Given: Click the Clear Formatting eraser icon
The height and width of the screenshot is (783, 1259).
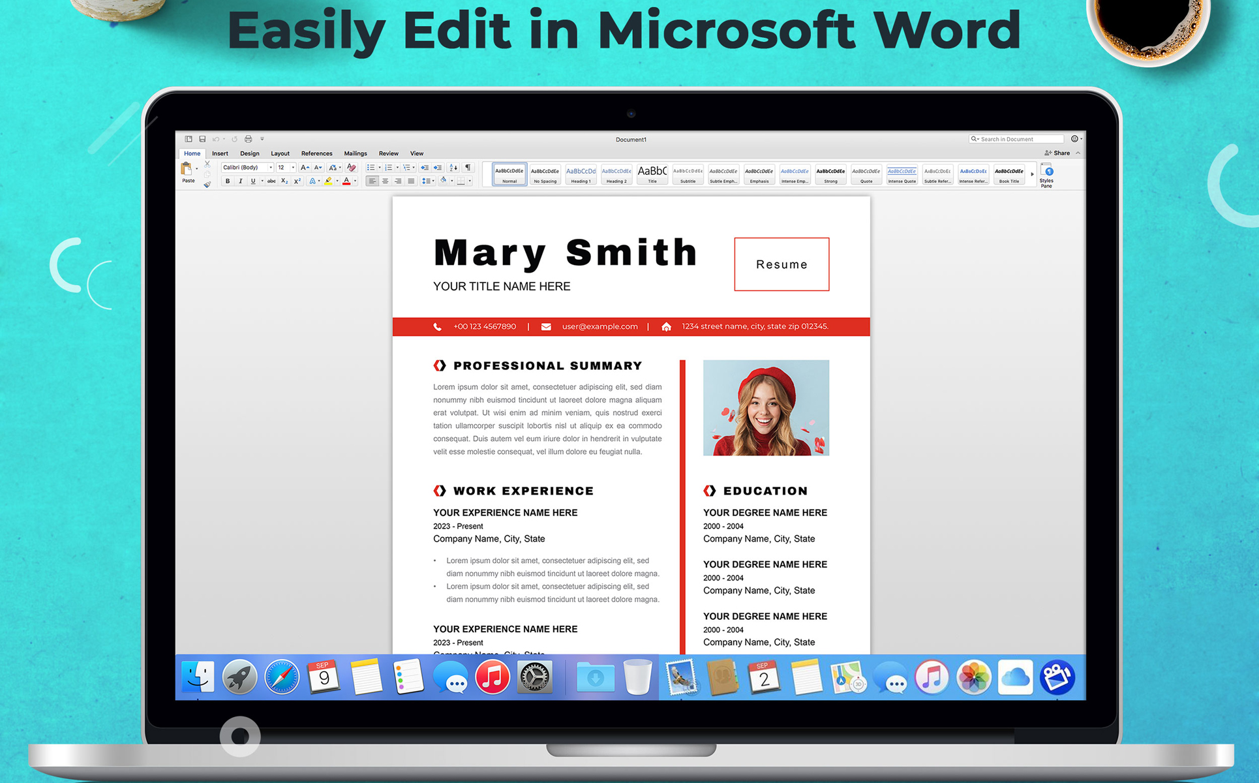Looking at the screenshot, I should pyautogui.click(x=352, y=168).
